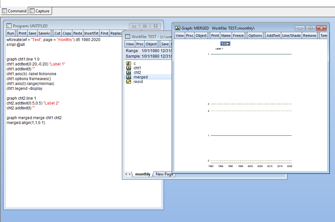Open graph Options
The width and height of the screenshot is (335, 222).
[255, 35]
